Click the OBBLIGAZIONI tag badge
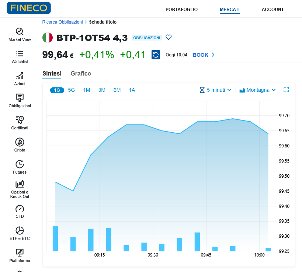This screenshot has height=272, width=302. 146,38
